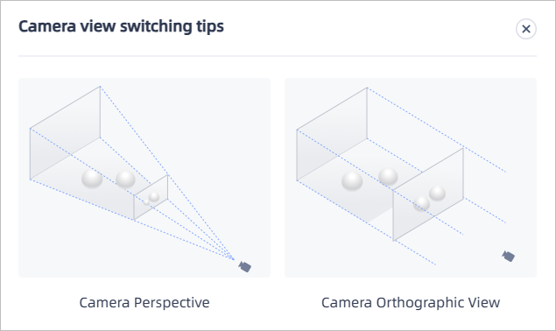
Task: Close the camera view switching tips dialog
Action: 526,29
